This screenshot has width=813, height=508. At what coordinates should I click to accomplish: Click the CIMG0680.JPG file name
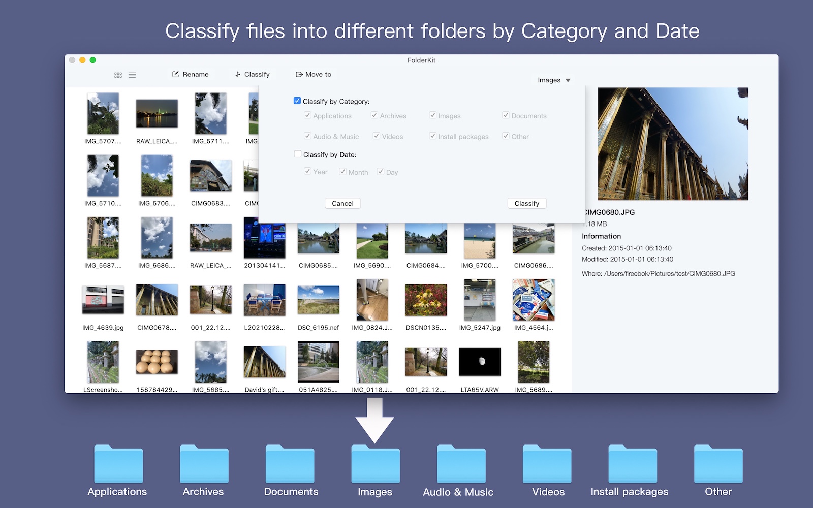[609, 212]
